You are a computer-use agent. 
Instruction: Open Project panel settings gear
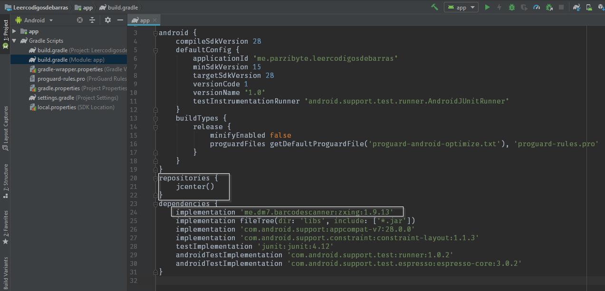click(x=108, y=20)
